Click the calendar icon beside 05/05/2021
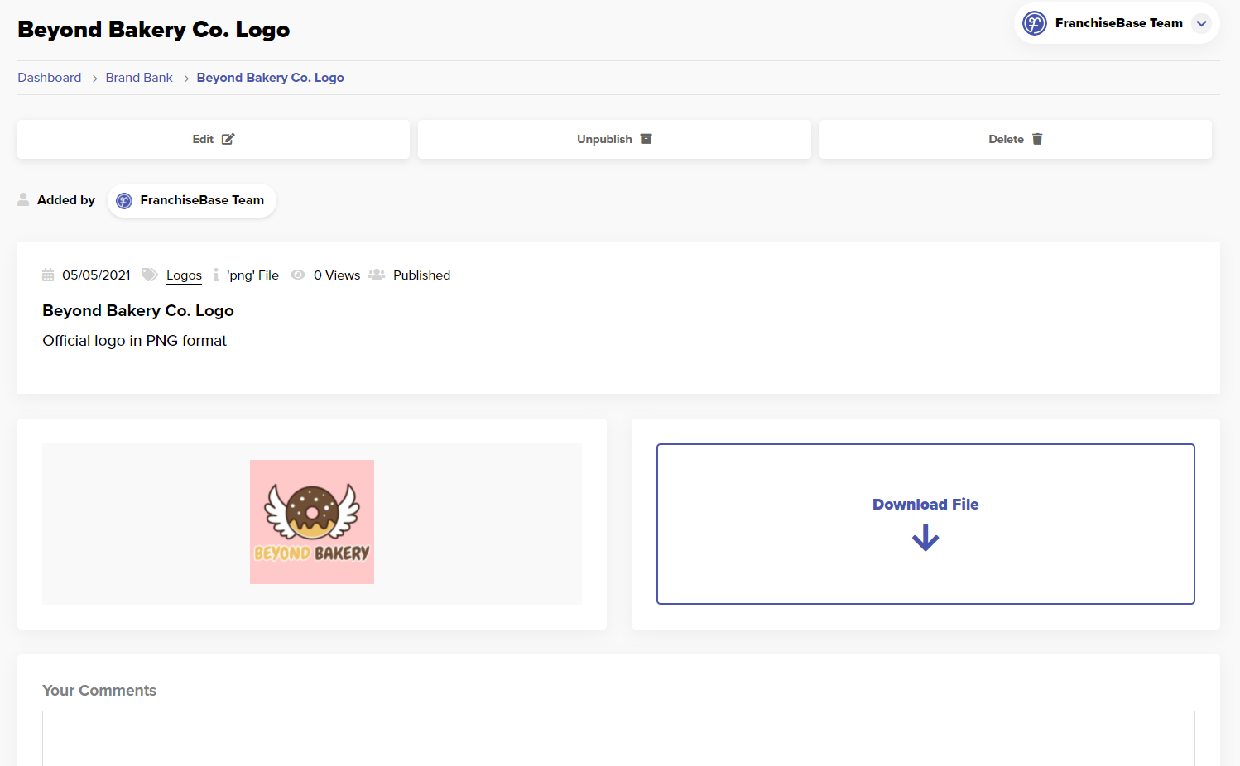1240x766 pixels. pyautogui.click(x=49, y=275)
